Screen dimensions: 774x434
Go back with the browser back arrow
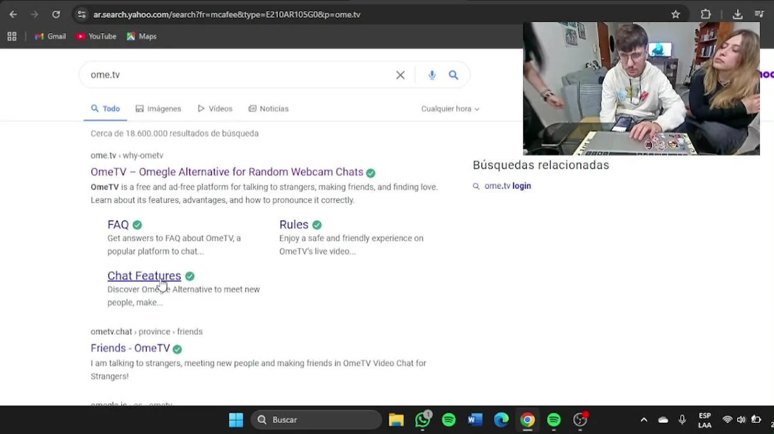click(13, 14)
